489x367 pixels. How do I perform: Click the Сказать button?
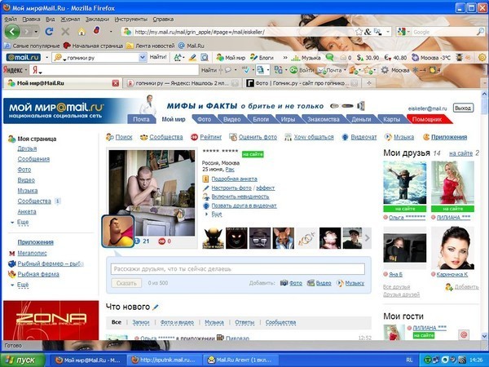126,283
